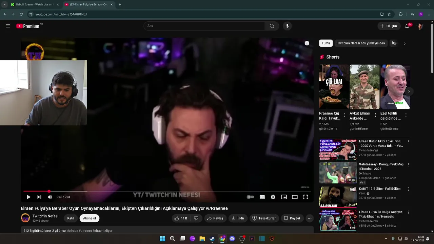The height and width of the screenshot is (244, 434).
Task: Enter fullscreen mode
Action: click(x=305, y=197)
